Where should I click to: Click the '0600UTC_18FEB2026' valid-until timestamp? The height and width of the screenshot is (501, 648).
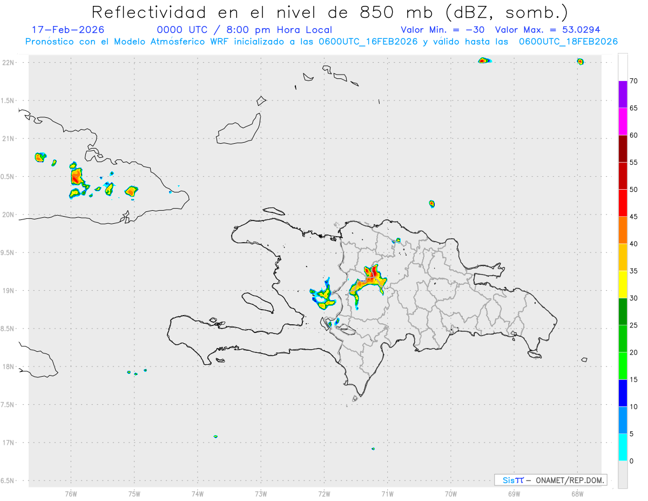(x=568, y=42)
